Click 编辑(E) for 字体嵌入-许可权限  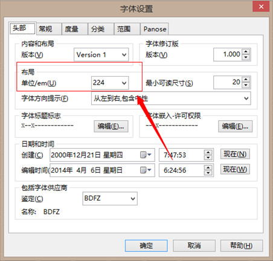pyautogui.click(x=235, y=126)
